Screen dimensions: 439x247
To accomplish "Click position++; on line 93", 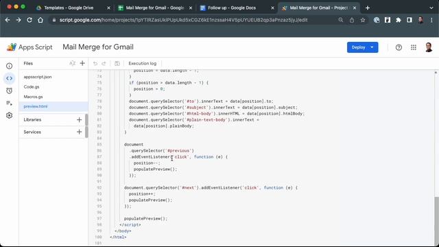I will pyautogui.click(x=142, y=193).
